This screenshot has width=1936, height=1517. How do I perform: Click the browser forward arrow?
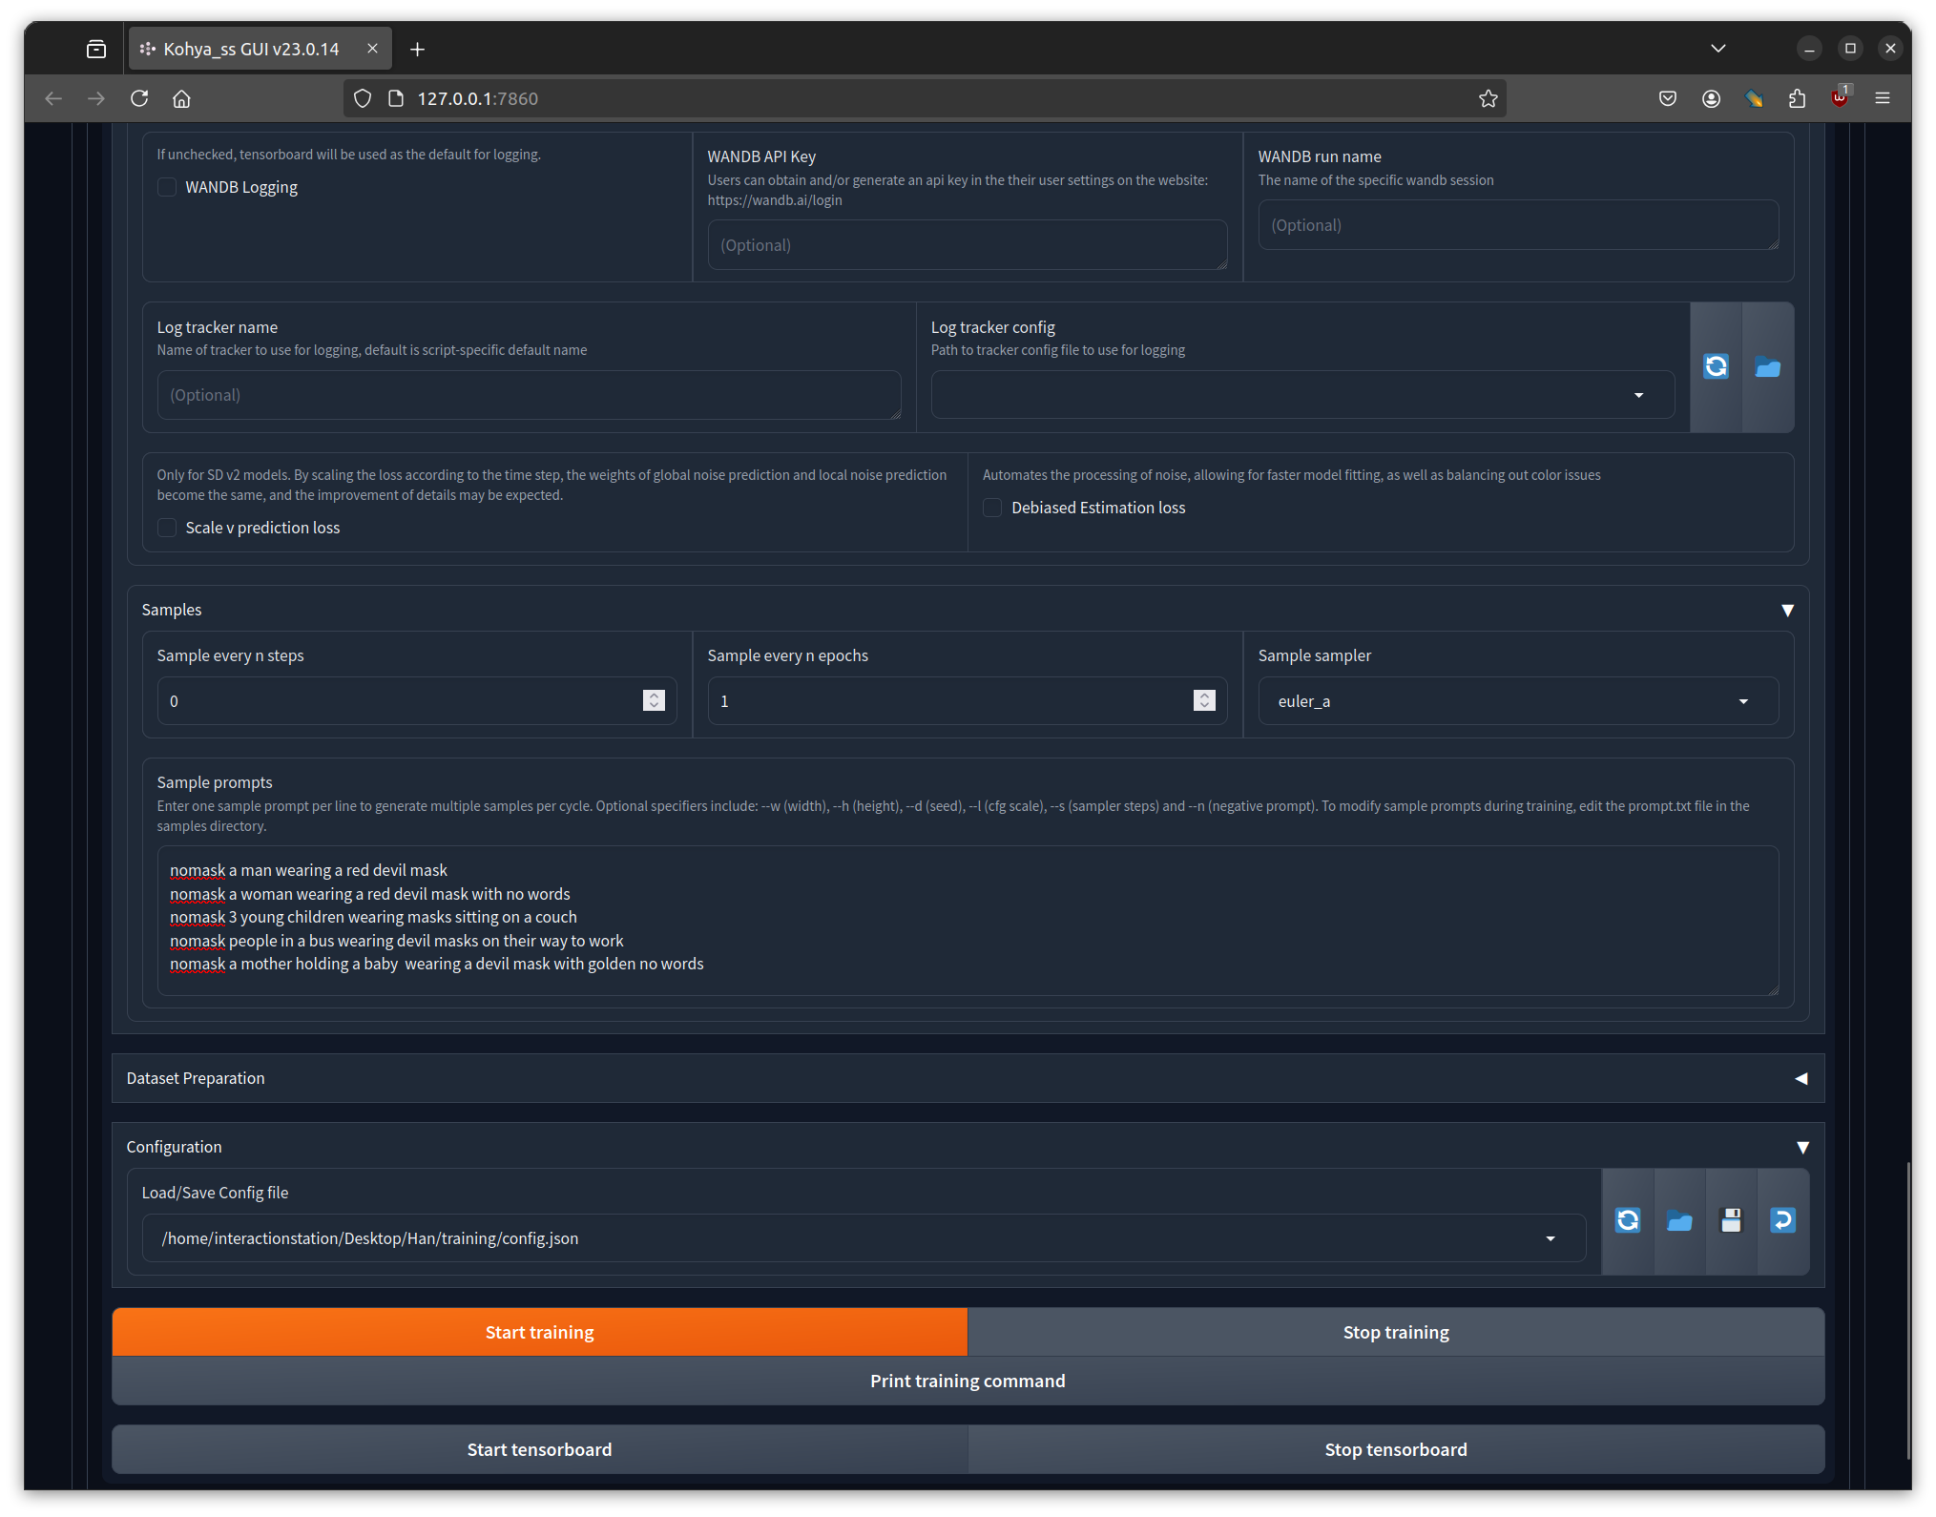click(x=96, y=98)
